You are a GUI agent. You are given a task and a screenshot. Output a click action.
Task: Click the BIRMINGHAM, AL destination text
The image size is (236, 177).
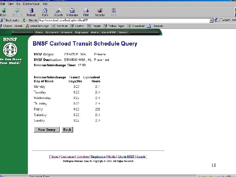[x=78, y=60]
